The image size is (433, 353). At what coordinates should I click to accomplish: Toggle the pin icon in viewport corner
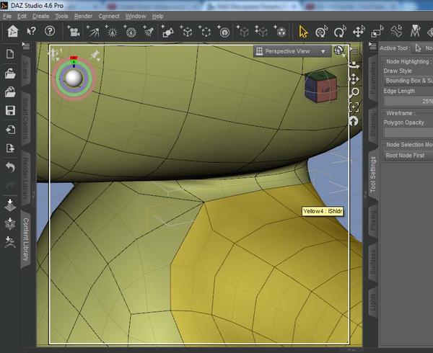pyautogui.click(x=95, y=55)
